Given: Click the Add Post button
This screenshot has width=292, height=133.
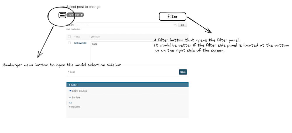Looking at the screenshot, I should pyautogui.click(x=75, y=15).
